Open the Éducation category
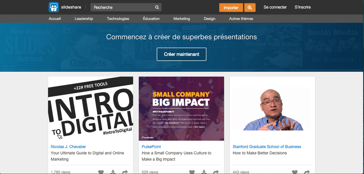 [x=151, y=19]
